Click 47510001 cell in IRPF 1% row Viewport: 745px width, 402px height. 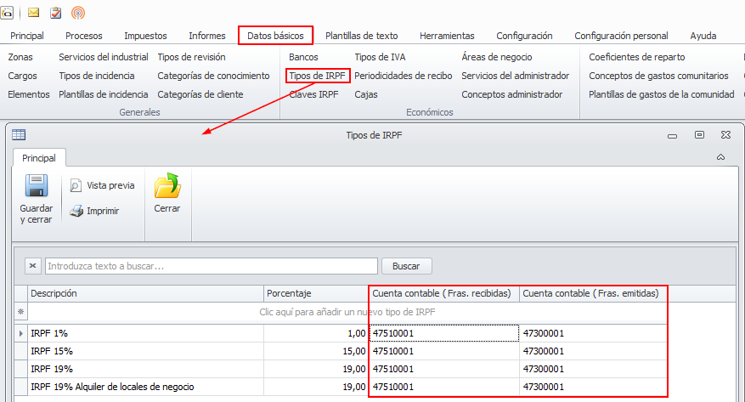(443, 333)
